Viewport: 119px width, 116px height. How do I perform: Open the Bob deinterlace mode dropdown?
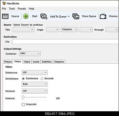[35, 84]
